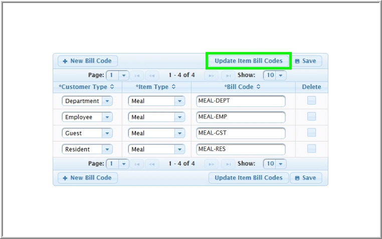
Task: Tick Delete checkbox for MEAL-EMP row
Action: (x=311, y=116)
